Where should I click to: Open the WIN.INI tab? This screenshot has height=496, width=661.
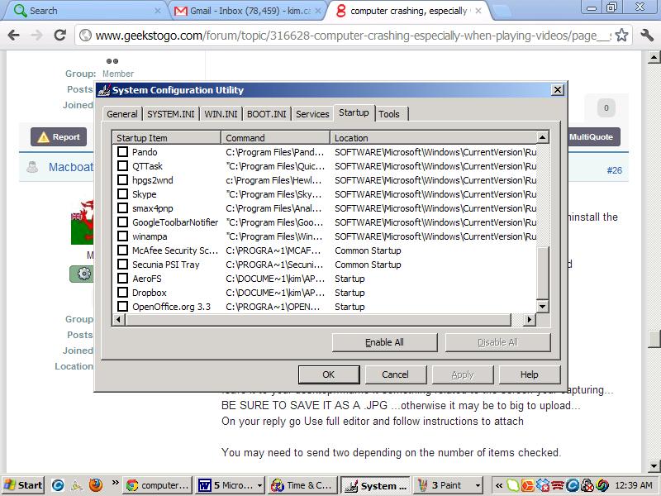pos(221,114)
